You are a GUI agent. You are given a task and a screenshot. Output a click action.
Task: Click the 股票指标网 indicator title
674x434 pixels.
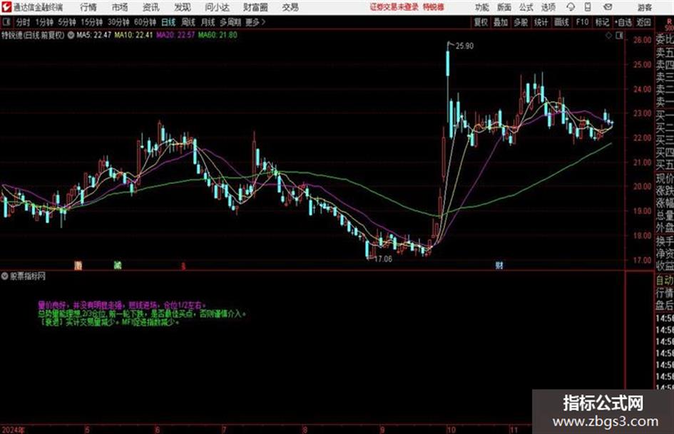pyautogui.click(x=28, y=277)
